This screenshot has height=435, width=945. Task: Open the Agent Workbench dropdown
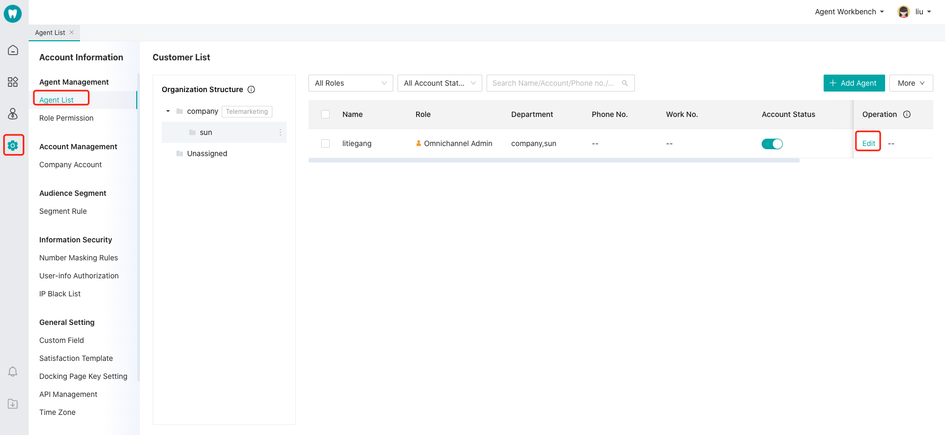(849, 12)
